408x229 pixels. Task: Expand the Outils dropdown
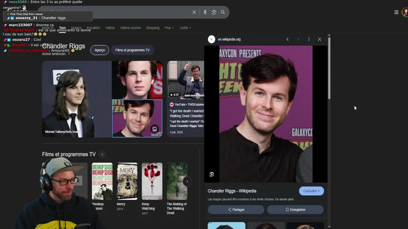coord(186,28)
